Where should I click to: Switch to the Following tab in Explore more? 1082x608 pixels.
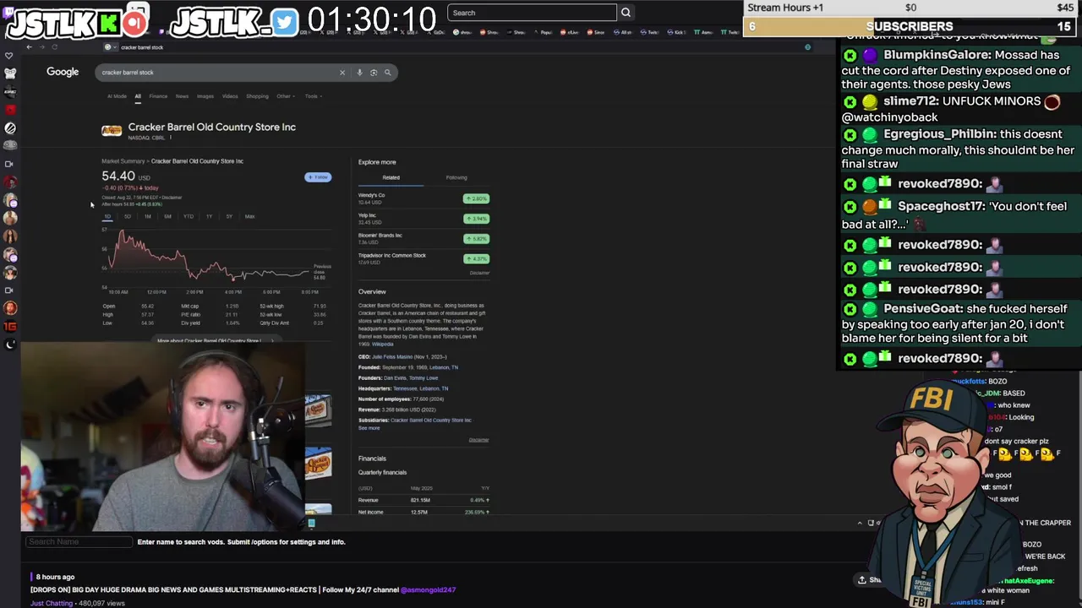coord(456,177)
